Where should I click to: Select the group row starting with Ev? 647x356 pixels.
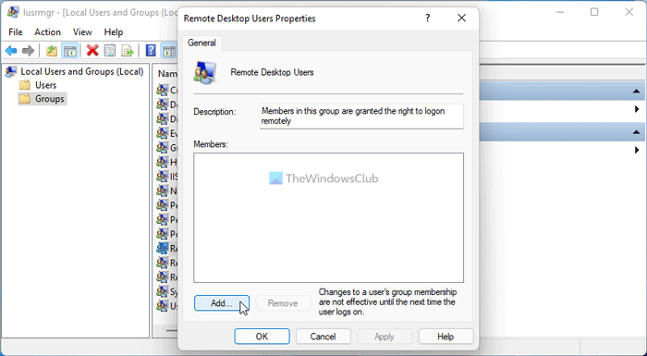pyautogui.click(x=167, y=133)
